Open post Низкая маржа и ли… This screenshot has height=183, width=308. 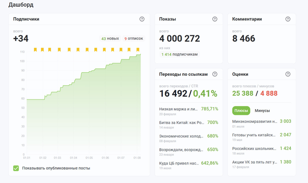(x=178, y=109)
